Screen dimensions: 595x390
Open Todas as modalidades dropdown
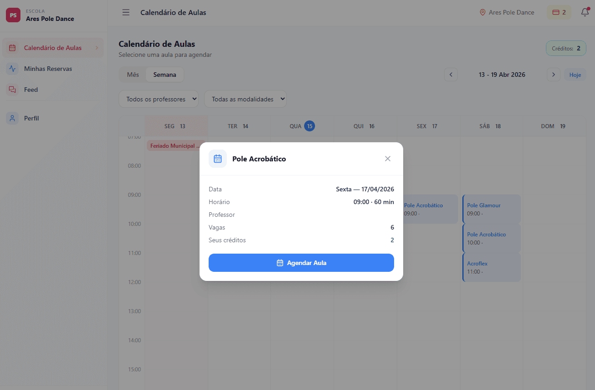pos(245,99)
